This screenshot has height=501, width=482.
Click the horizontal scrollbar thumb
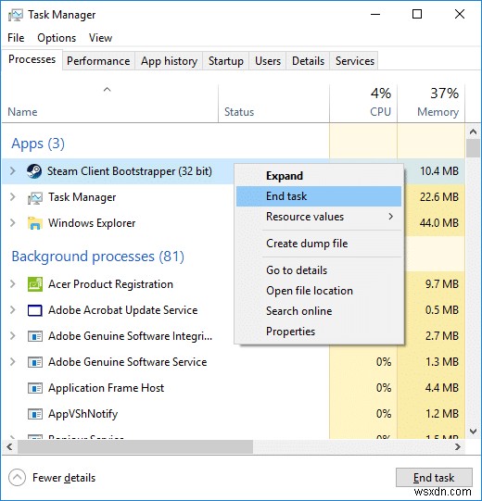click(135, 446)
